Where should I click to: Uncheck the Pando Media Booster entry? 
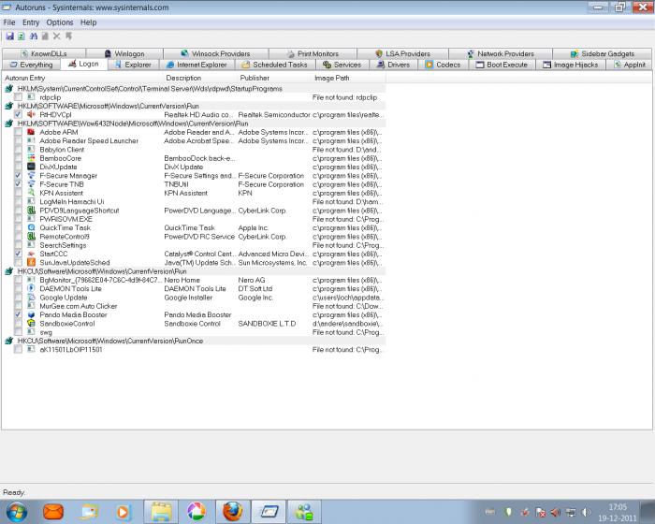[18, 314]
